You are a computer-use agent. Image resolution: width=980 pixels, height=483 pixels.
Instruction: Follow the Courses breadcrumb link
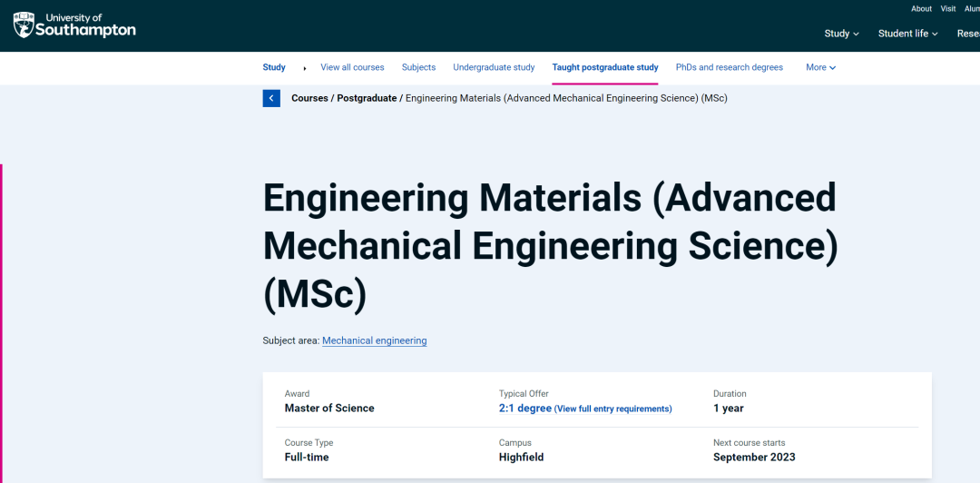[x=309, y=98]
